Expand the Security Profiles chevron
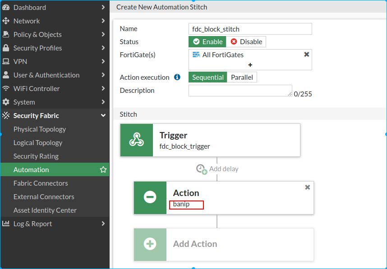The width and height of the screenshot is (387, 269). (103, 48)
